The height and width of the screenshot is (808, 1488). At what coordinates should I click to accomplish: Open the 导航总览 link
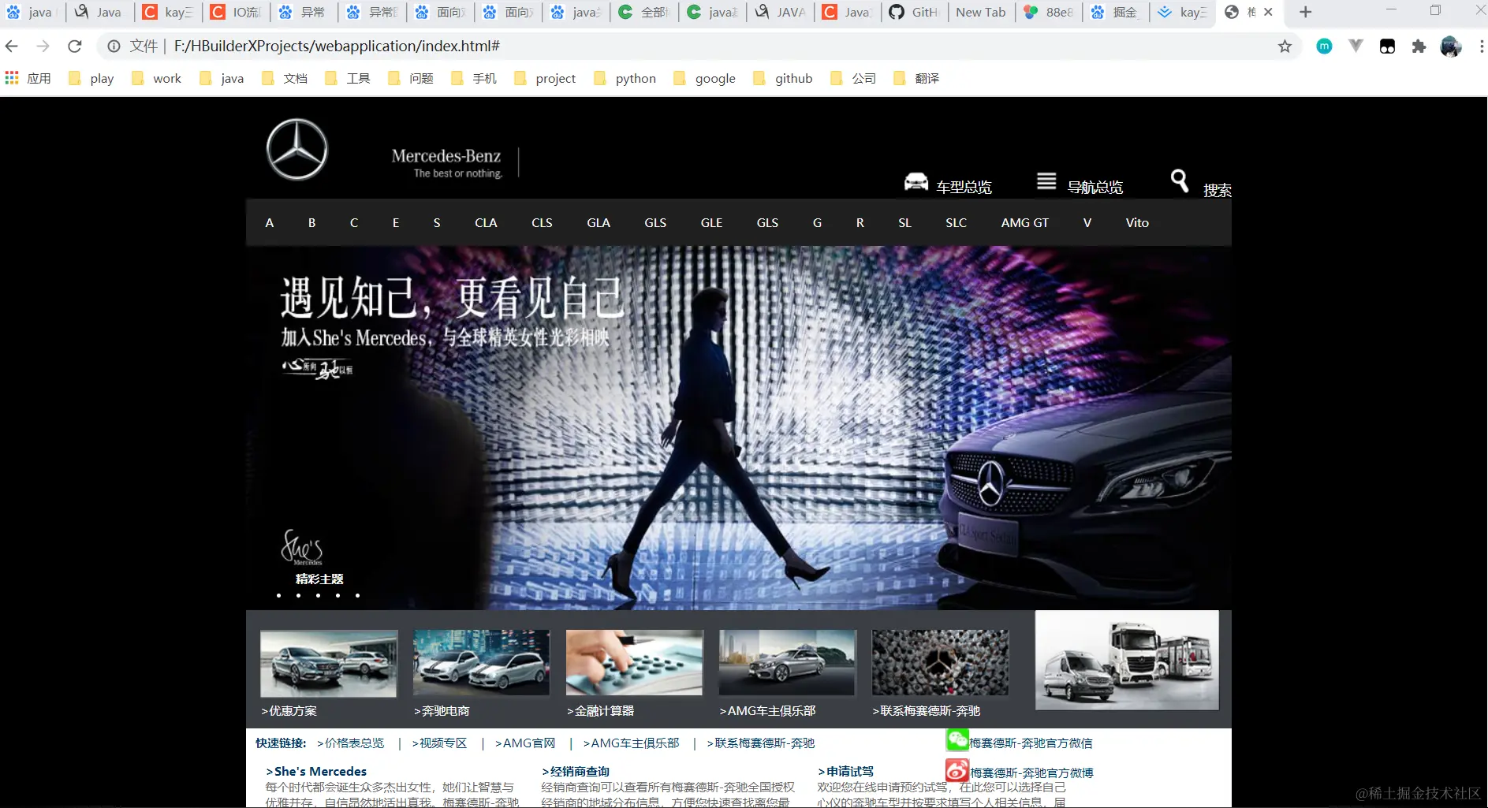point(1095,187)
